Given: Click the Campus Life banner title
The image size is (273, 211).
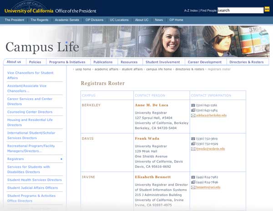Looking at the screenshot, I should click(x=42, y=47).
